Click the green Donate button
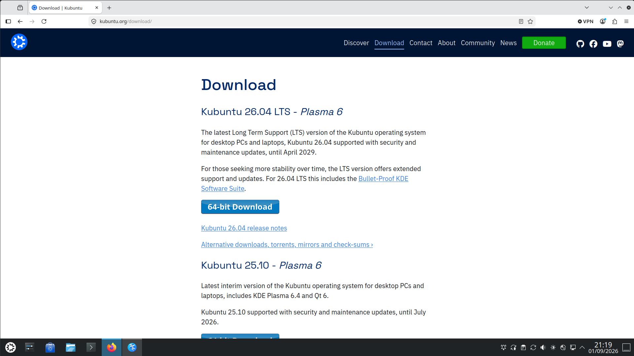Image resolution: width=634 pixels, height=356 pixels. (x=544, y=43)
